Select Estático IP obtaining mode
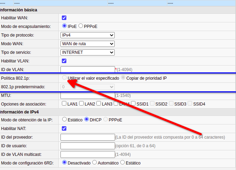Screen dimensions: 236x170 [64, 120]
